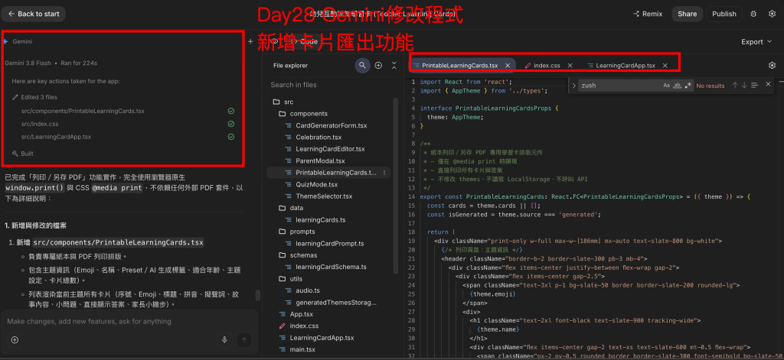Screen dimensions: 784x360
Task: Switch to the LearningCardApp.tsx tab
Action: pos(625,66)
